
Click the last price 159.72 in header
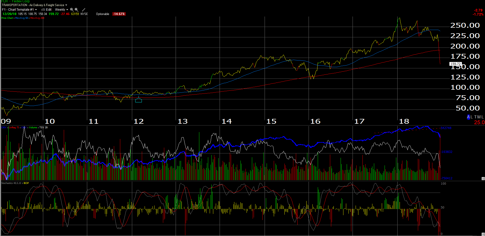coord(54,14)
